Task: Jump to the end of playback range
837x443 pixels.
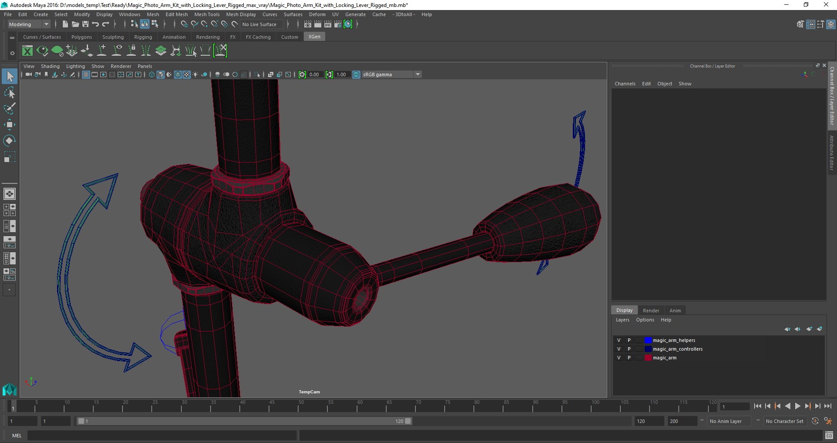Action: pos(827,406)
